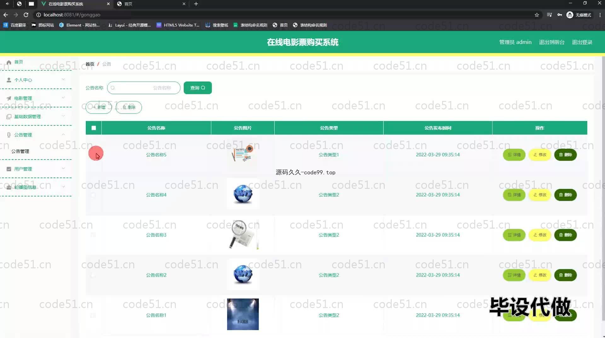The height and width of the screenshot is (338, 605).
Task: Click 退出到前台 in the header
Action: click(552, 42)
